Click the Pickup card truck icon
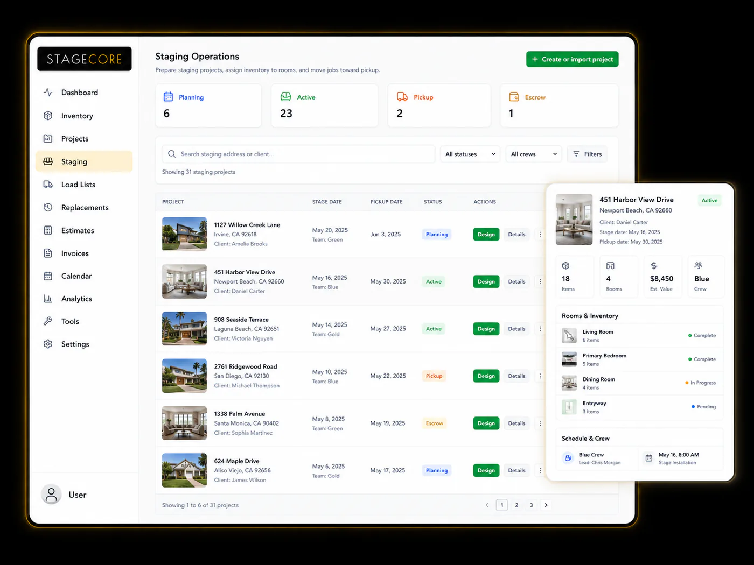 click(402, 97)
